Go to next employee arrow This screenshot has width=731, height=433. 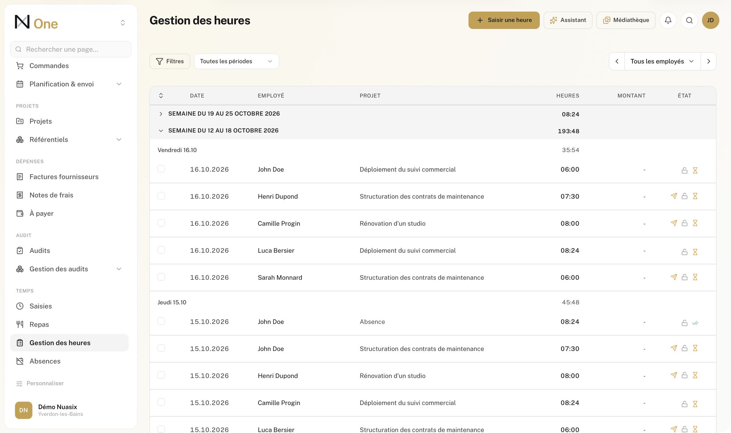tap(708, 61)
